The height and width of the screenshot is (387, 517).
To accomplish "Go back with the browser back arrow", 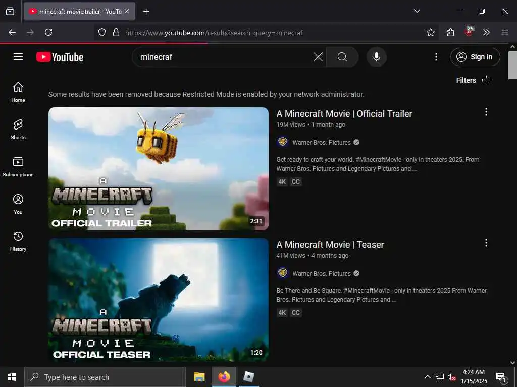I will (12, 32).
